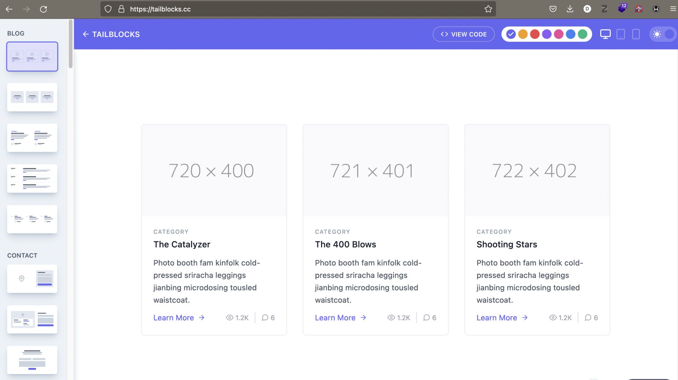Go forward in browser history
678x380 pixels.
point(26,9)
